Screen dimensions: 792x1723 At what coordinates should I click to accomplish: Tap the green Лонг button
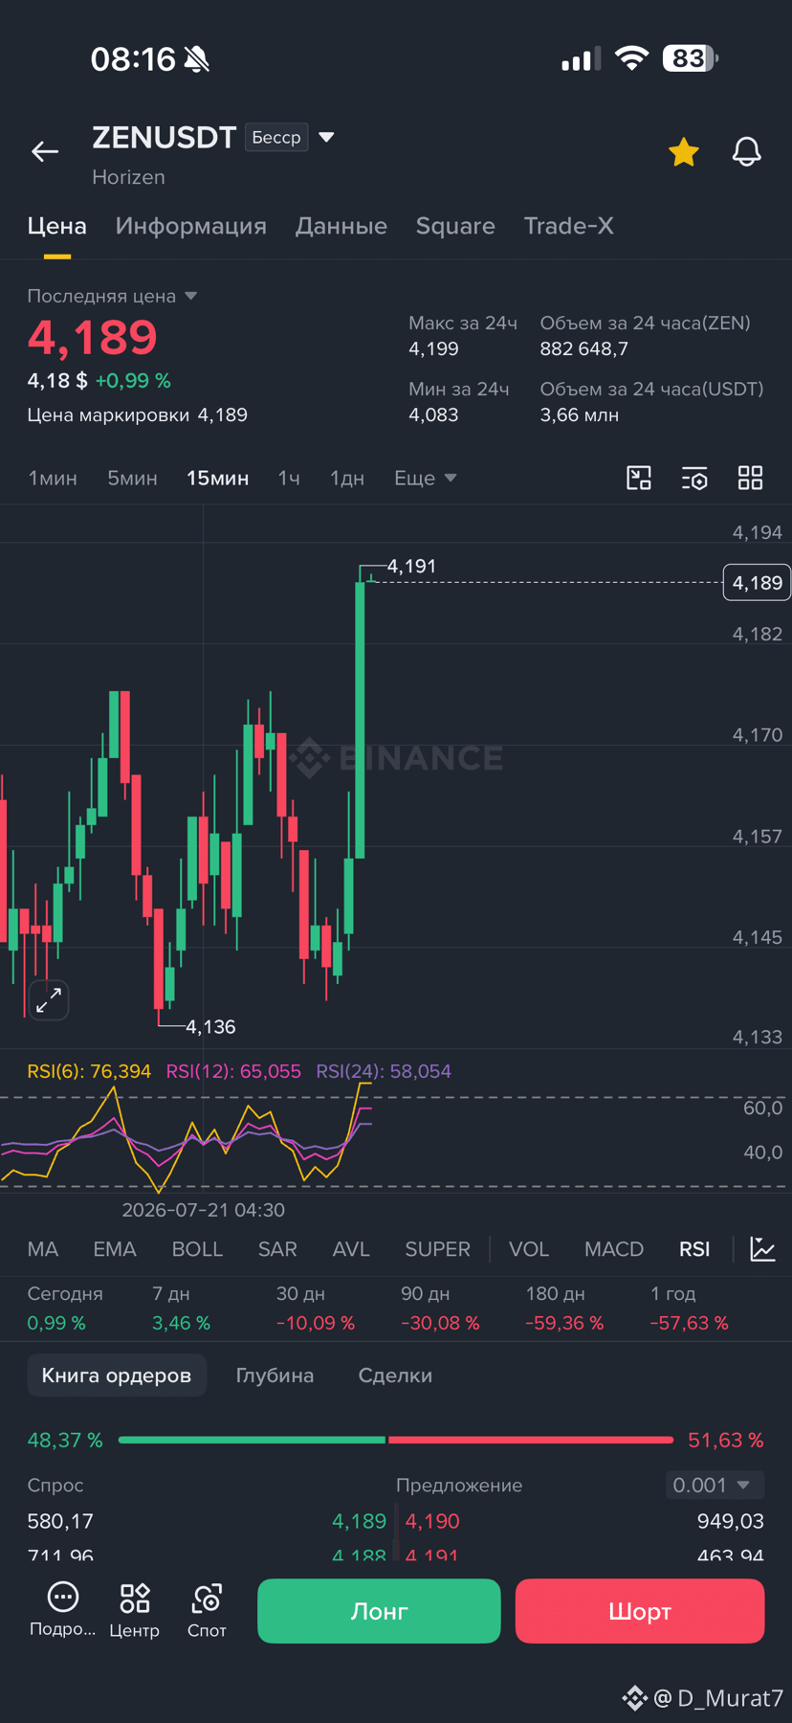click(x=379, y=1611)
